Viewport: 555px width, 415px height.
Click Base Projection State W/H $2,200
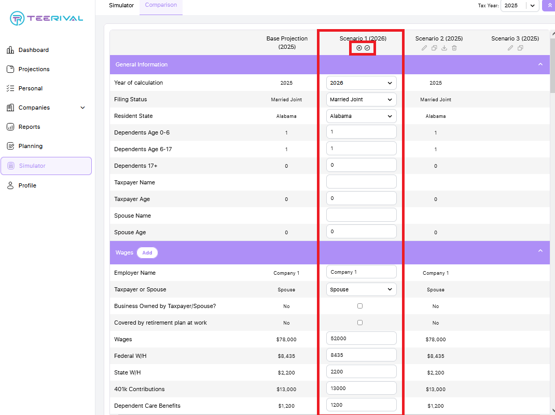pos(286,373)
